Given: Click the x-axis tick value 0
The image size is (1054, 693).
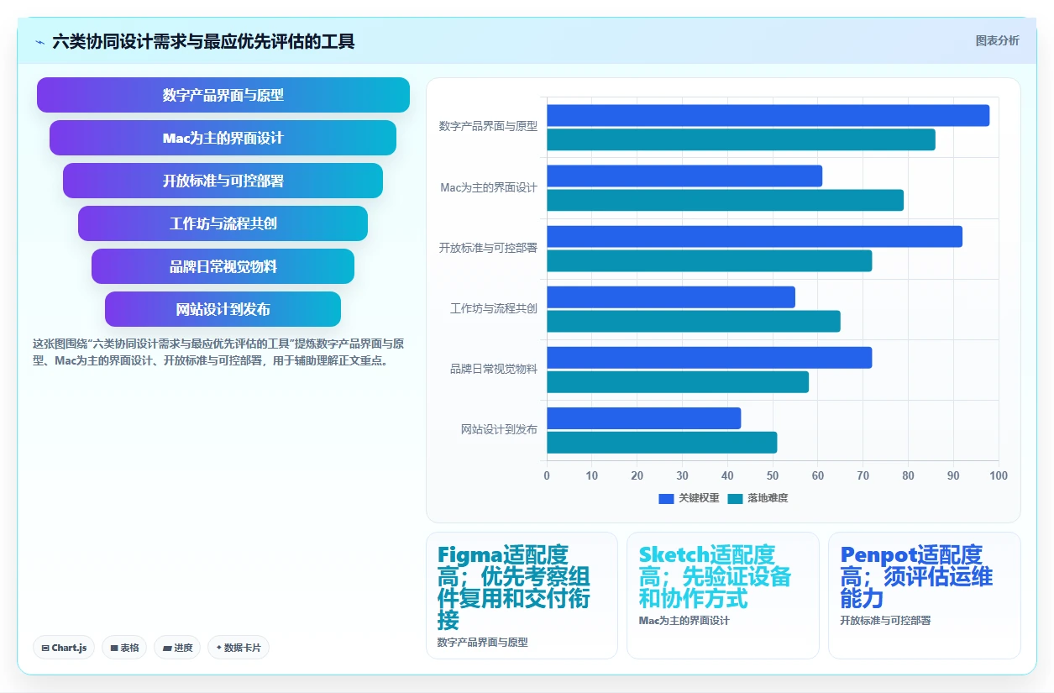Looking at the screenshot, I should pos(547,476).
